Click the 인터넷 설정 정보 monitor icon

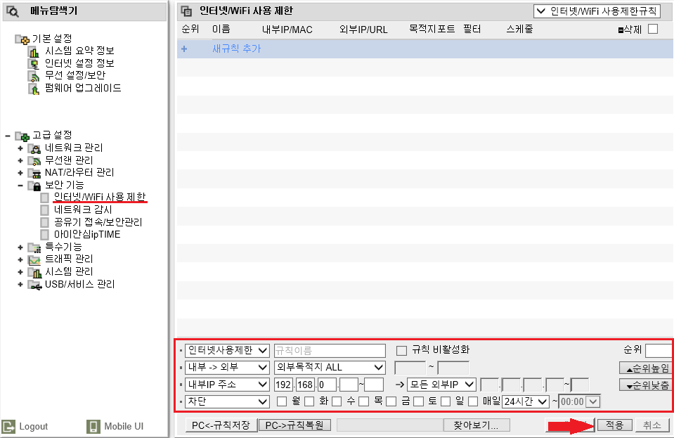click(34, 64)
